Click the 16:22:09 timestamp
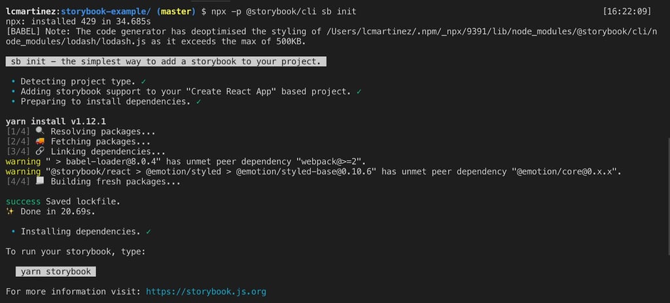The height and width of the screenshot is (303, 670). click(x=627, y=12)
